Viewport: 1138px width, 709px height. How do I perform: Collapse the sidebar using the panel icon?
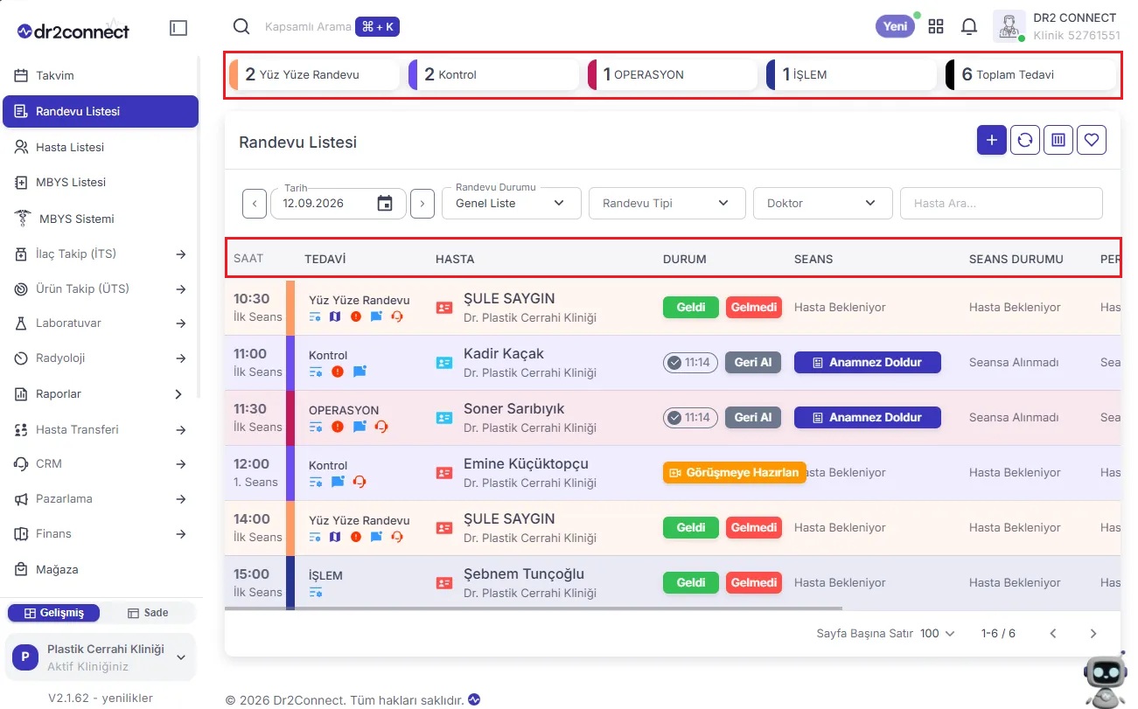coord(178,28)
